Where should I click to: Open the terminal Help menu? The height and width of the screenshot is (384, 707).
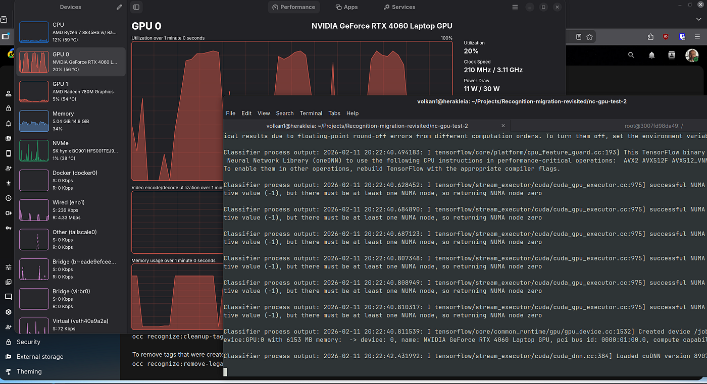coord(352,113)
